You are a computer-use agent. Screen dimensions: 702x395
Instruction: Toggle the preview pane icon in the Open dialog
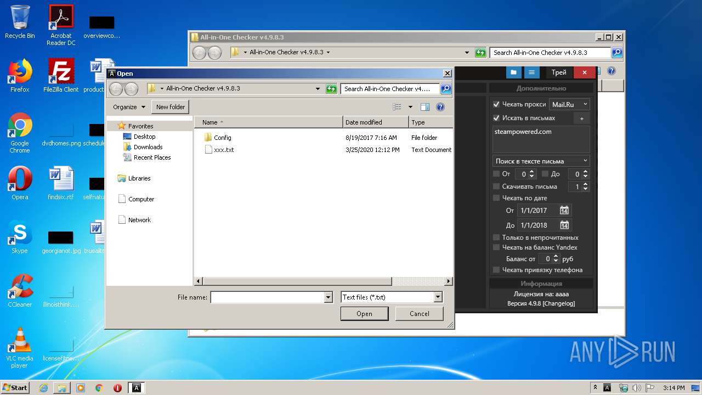click(x=424, y=107)
